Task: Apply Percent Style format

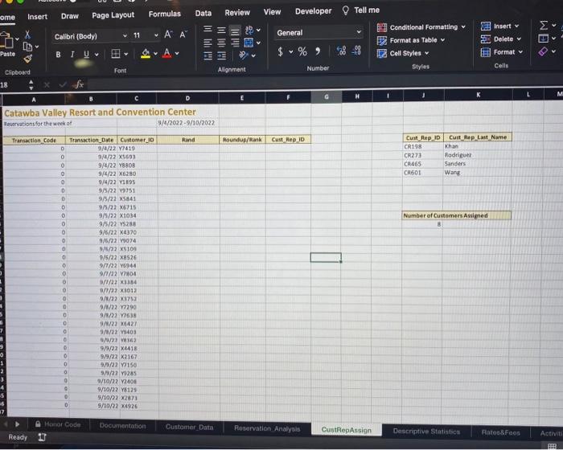Action: (x=302, y=51)
